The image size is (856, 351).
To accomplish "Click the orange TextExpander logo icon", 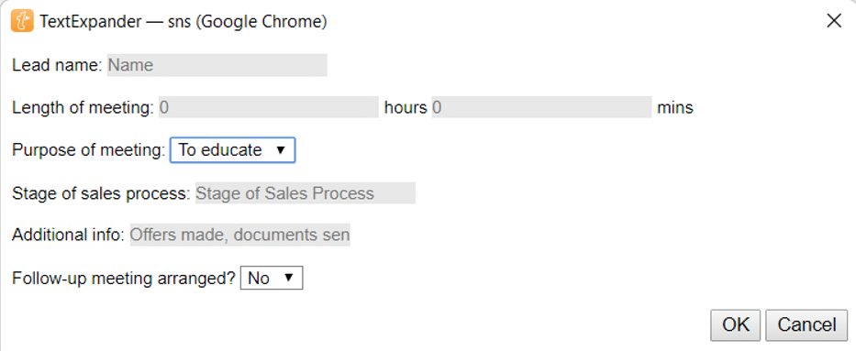I will [21, 22].
